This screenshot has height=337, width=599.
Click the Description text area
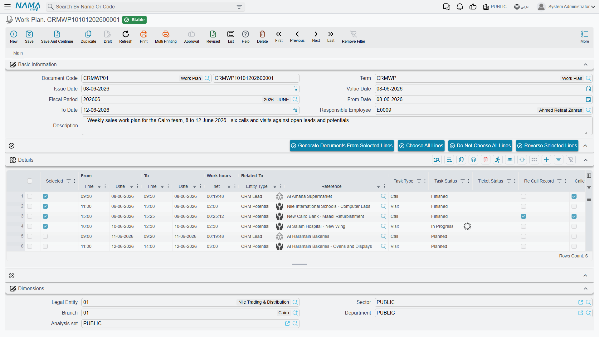coord(337,126)
